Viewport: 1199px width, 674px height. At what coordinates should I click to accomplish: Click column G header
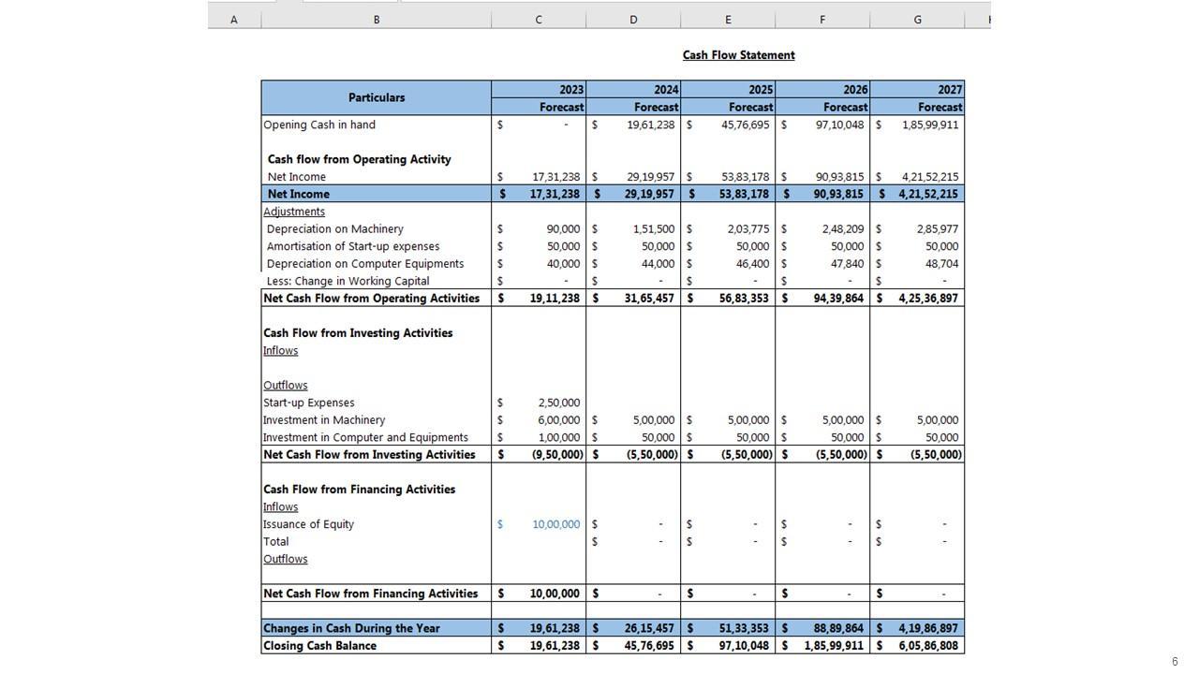pyautogui.click(x=916, y=20)
